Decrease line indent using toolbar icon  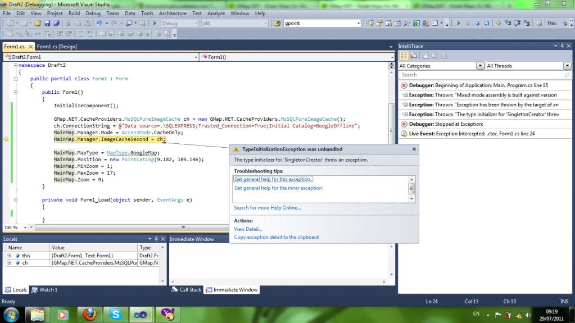pyautogui.click(x=59, y=34)
